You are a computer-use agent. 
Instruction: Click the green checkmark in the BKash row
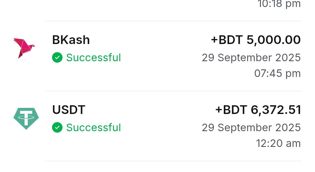click(x=57, y=57)
